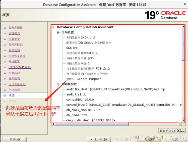Close the Database Configuration Assistant window
The image size is (188, 142).
(x=185, y=4)
